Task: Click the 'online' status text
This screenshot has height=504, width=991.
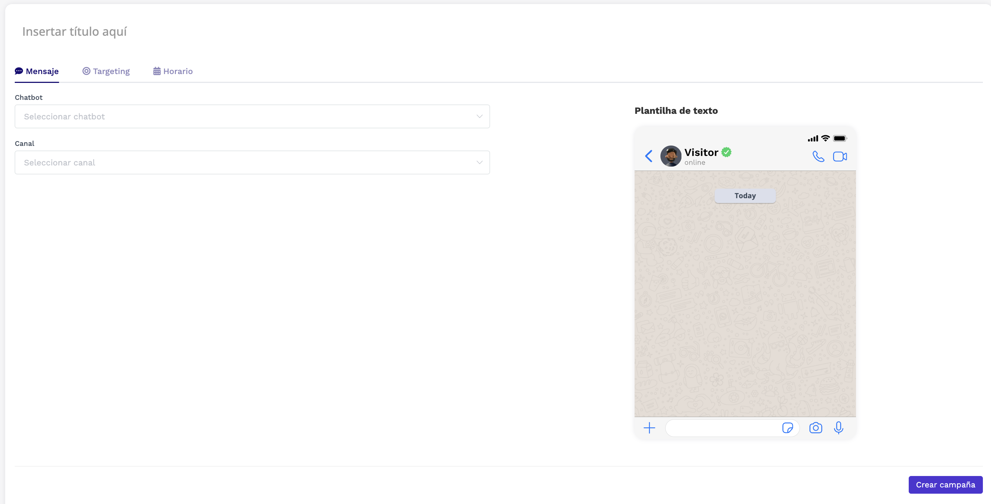Action: (x=695, y=162)
